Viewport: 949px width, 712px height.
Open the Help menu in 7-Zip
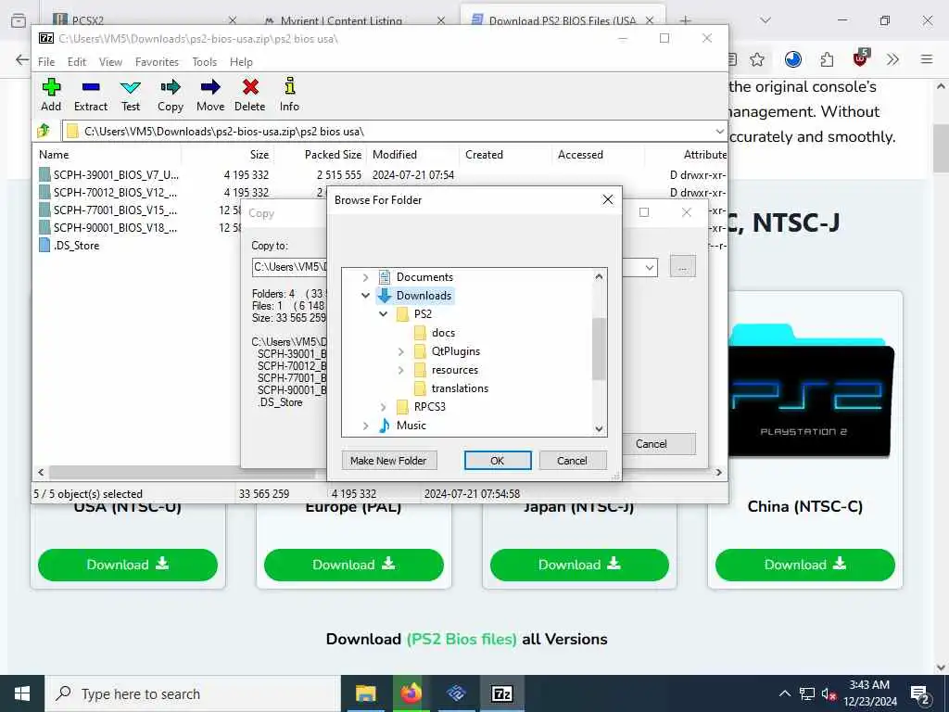pyautogui.click(x=241, y=62)
